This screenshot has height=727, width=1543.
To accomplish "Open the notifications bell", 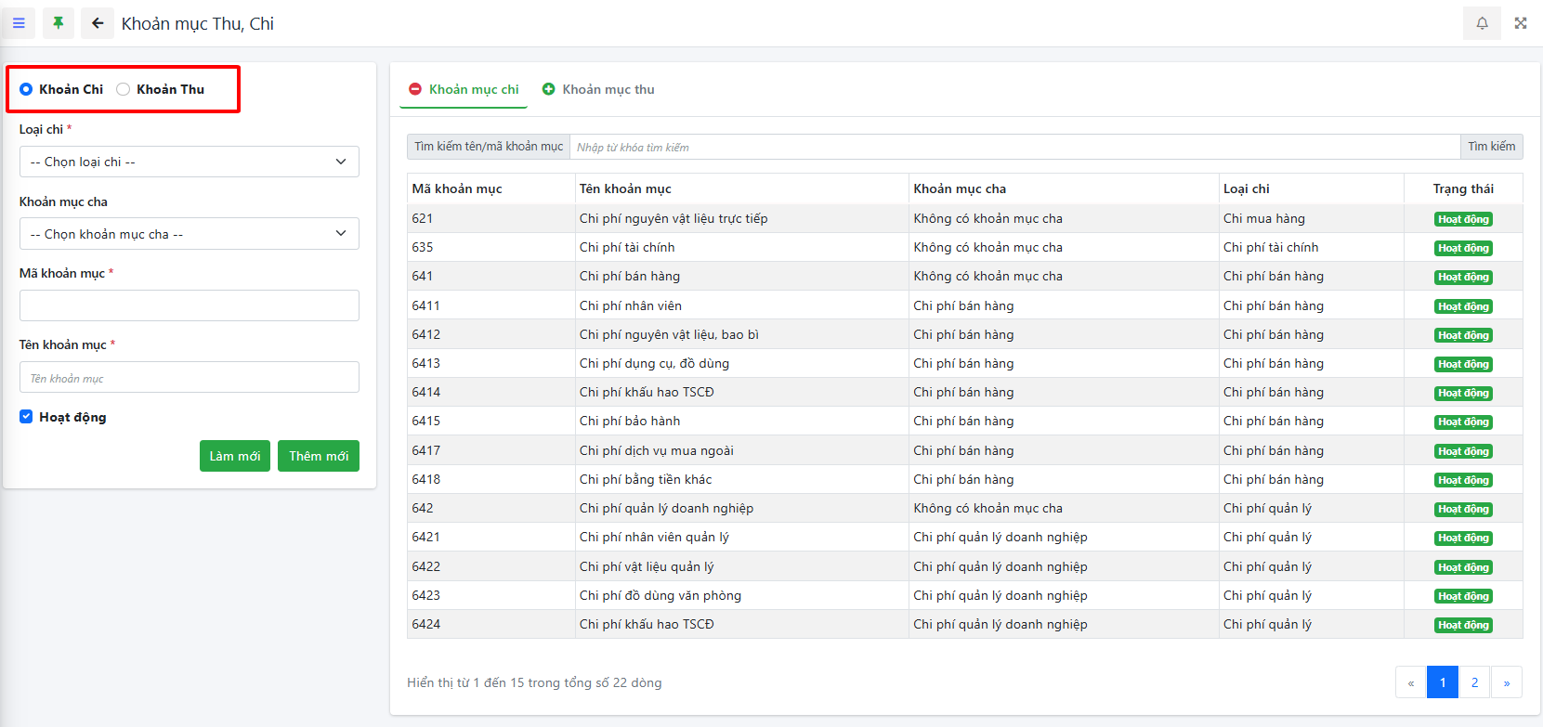I will tap(1482, 23).
